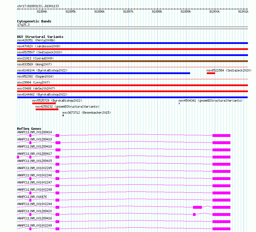The image size is (256, 232).
Task: Click the 81897k ruler label
Action: 128,11
